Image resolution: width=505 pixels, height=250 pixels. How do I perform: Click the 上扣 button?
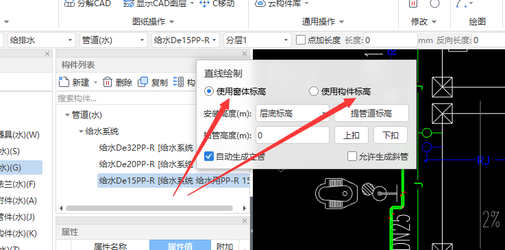[352, 135]
